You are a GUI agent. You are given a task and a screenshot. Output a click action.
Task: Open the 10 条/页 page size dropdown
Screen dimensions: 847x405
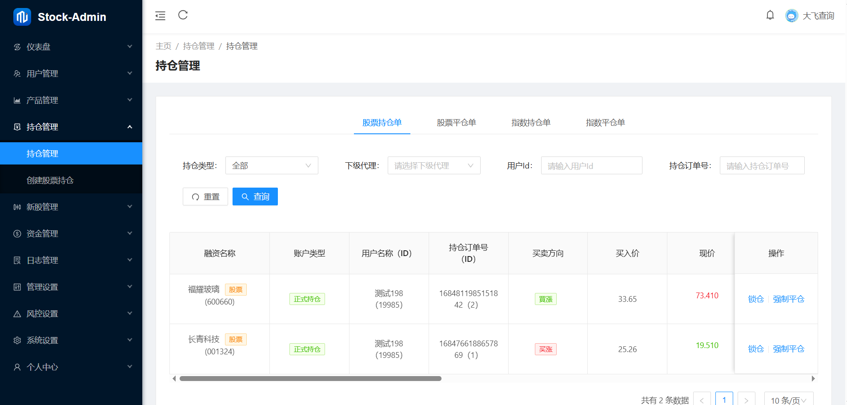pos(788,400)
